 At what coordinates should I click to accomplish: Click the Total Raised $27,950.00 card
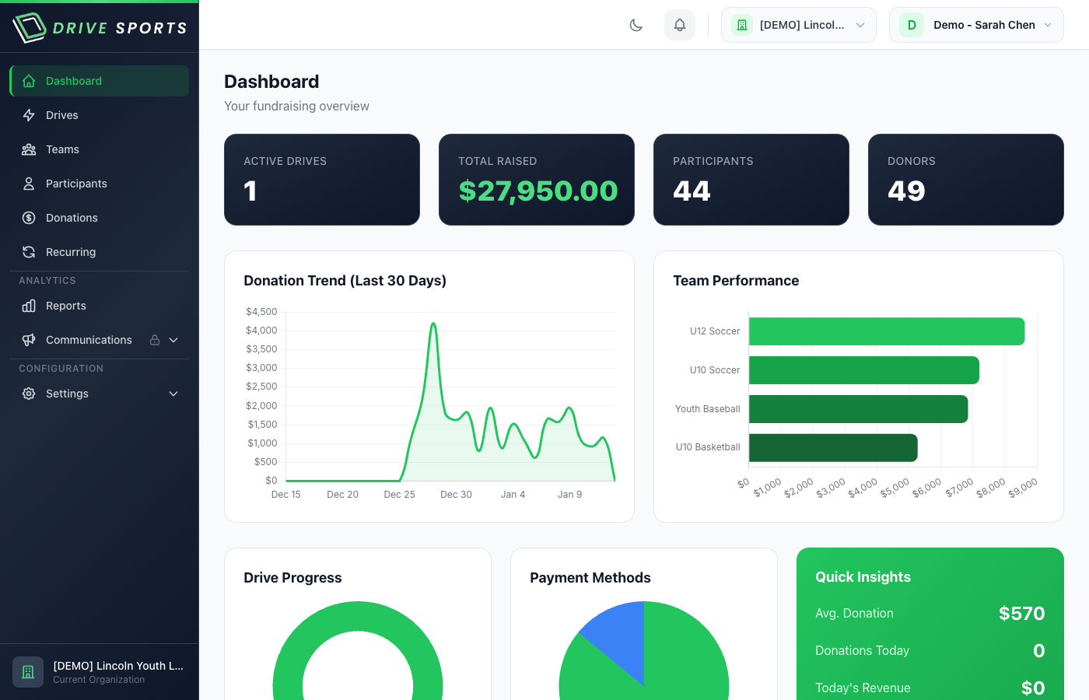point(537,180)
